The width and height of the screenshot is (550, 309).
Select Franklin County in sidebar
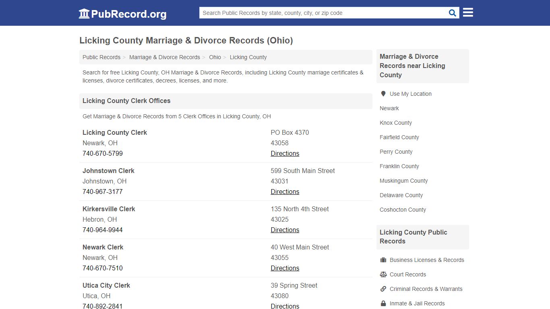click(x=399, y=166)
